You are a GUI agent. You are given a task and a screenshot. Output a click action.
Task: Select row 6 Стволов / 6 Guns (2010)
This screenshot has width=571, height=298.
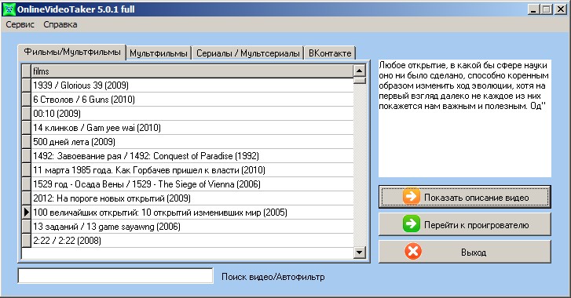(192, 100)
